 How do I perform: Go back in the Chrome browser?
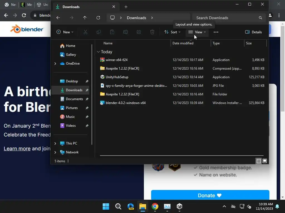(x=6, y=15)
